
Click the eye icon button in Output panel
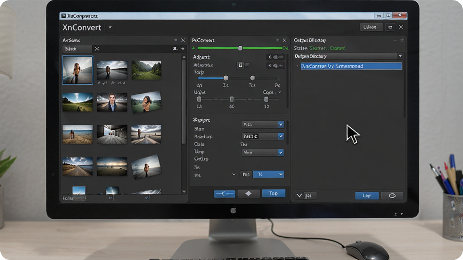(392, 195)
